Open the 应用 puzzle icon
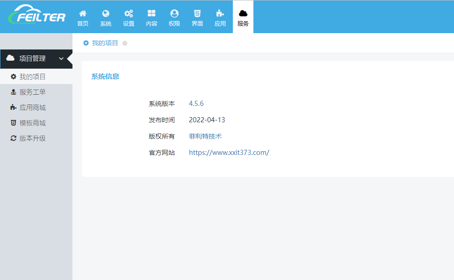Image resolution: width=454 pixels, height=280 pixels. (220, 13)
